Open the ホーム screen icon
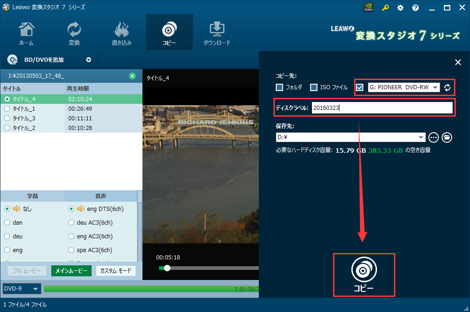470x312 pixels. [26, 31]
